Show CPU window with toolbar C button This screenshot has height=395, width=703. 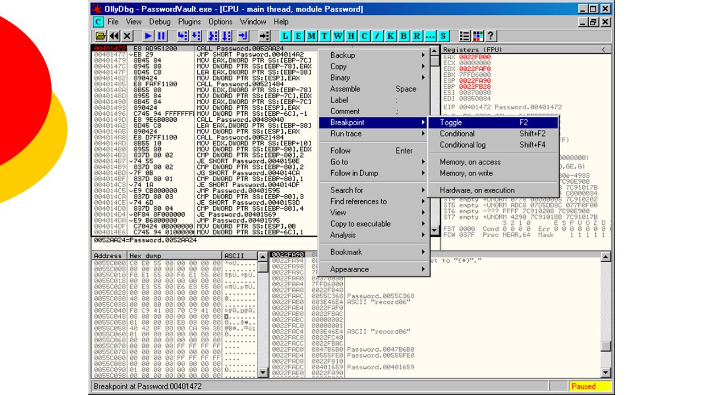click(364, 36)
